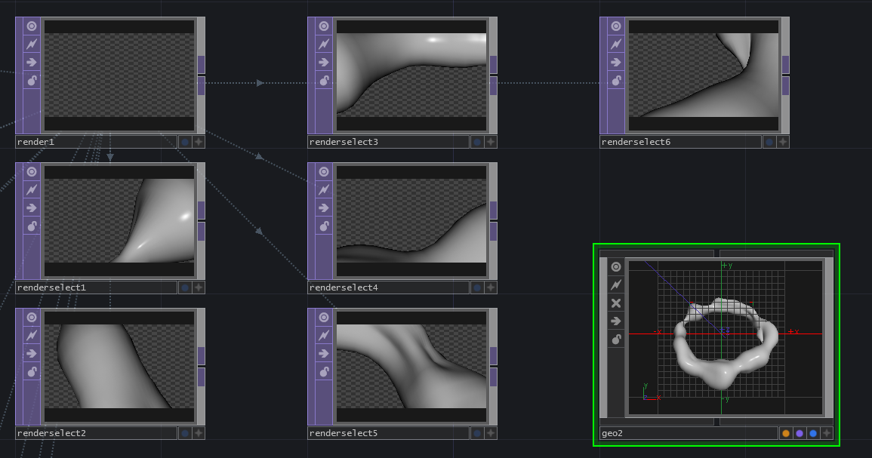The width and height of the screenshot is (872, 458).
Task: Click the bypass arrow on renderselect4
Action: (x=324, y=207)
